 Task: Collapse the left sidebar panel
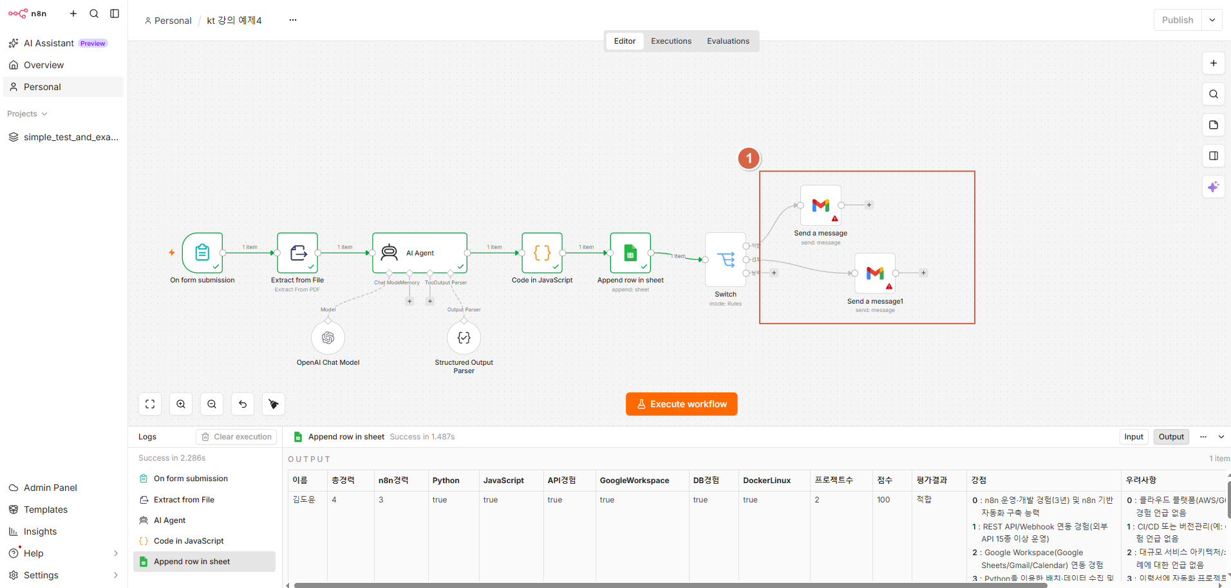[x=115, y=14]
